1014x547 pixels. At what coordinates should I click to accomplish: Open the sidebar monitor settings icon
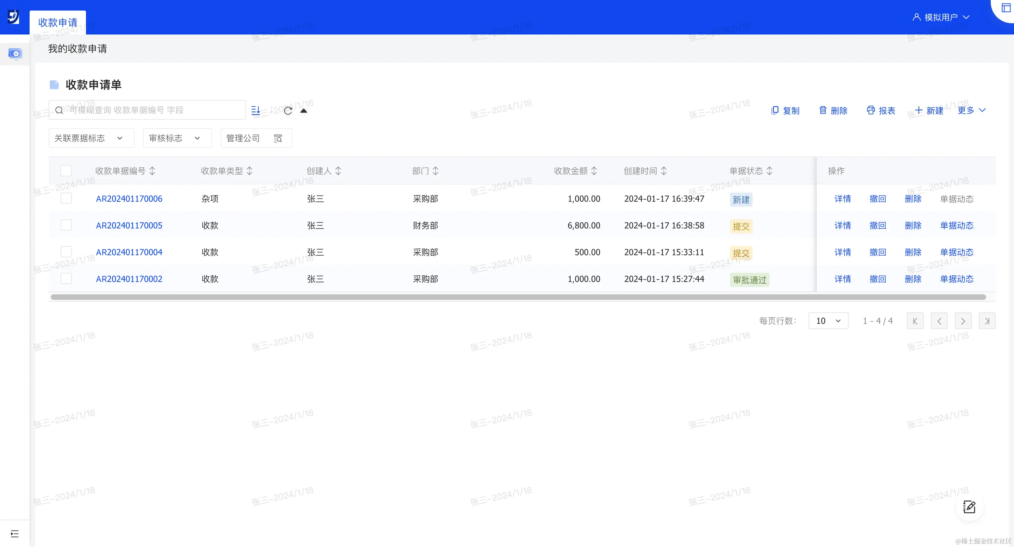point(15,53)
